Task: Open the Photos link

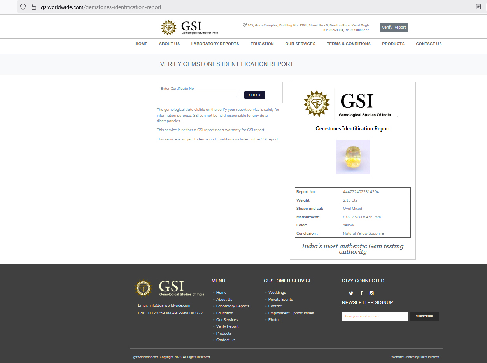Action: click(x=274, y=320)
